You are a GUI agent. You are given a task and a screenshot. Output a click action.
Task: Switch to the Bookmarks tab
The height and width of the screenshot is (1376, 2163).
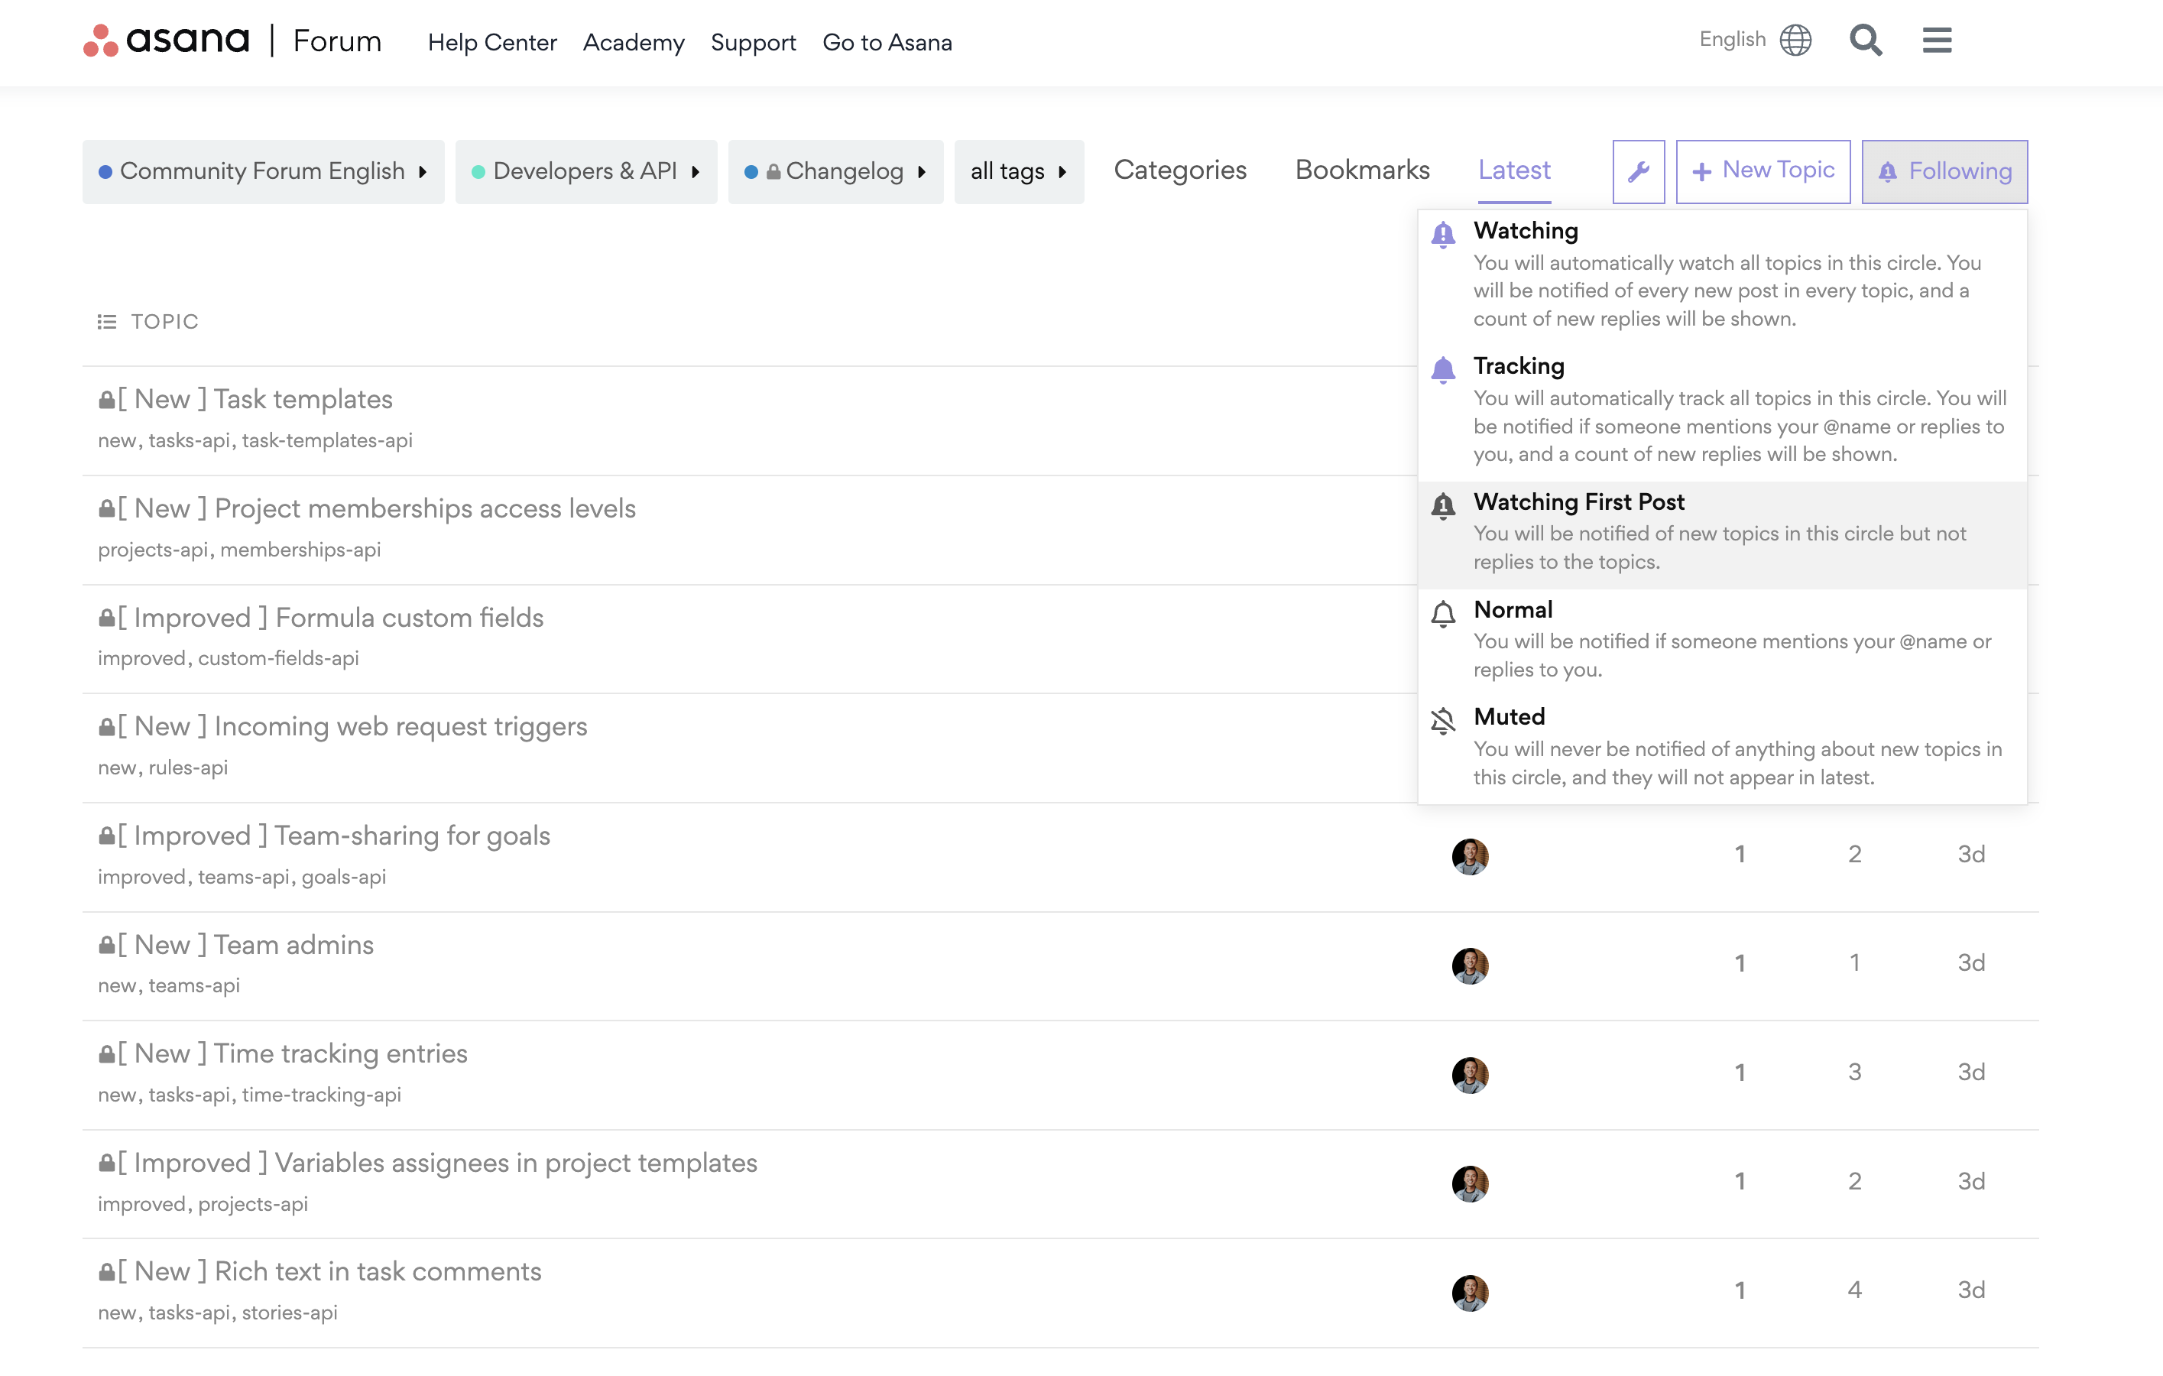point(1362,170)
